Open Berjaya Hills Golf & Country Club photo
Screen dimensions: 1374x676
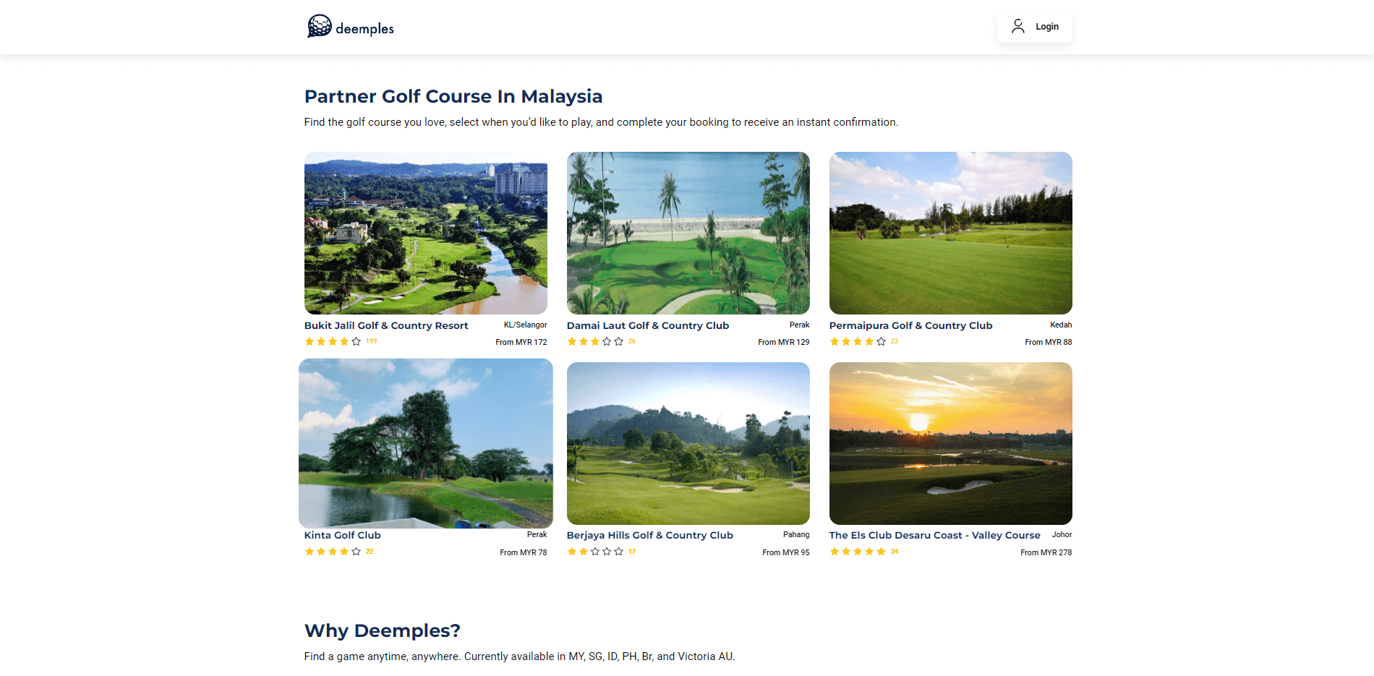(x=688, y=443)
